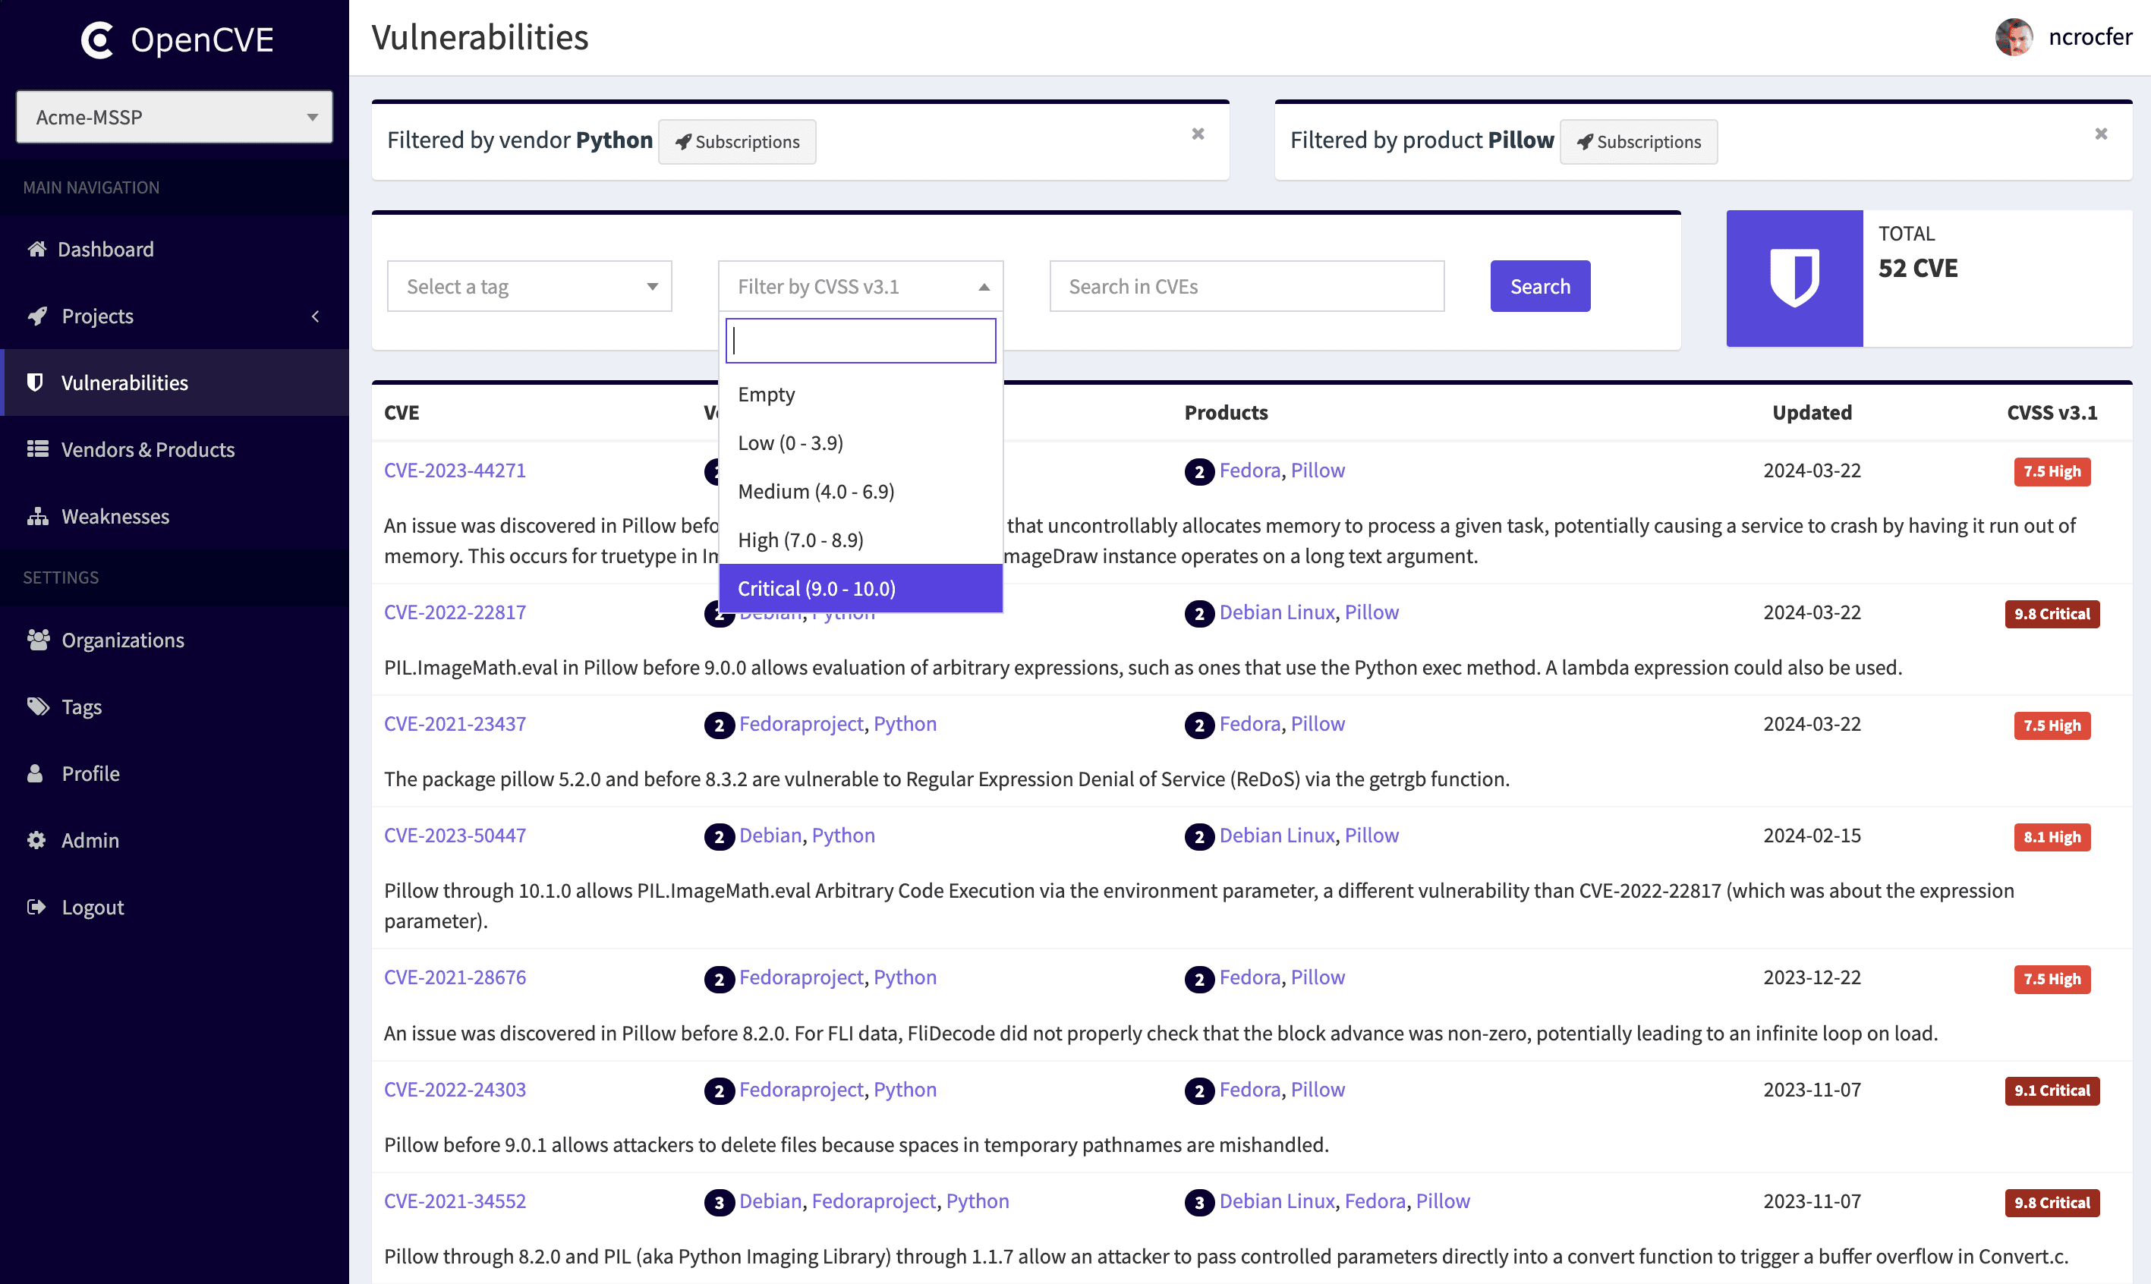The image size is (2151, 1284).
Task: Click the Admin menu item
Action: point(86,839)
